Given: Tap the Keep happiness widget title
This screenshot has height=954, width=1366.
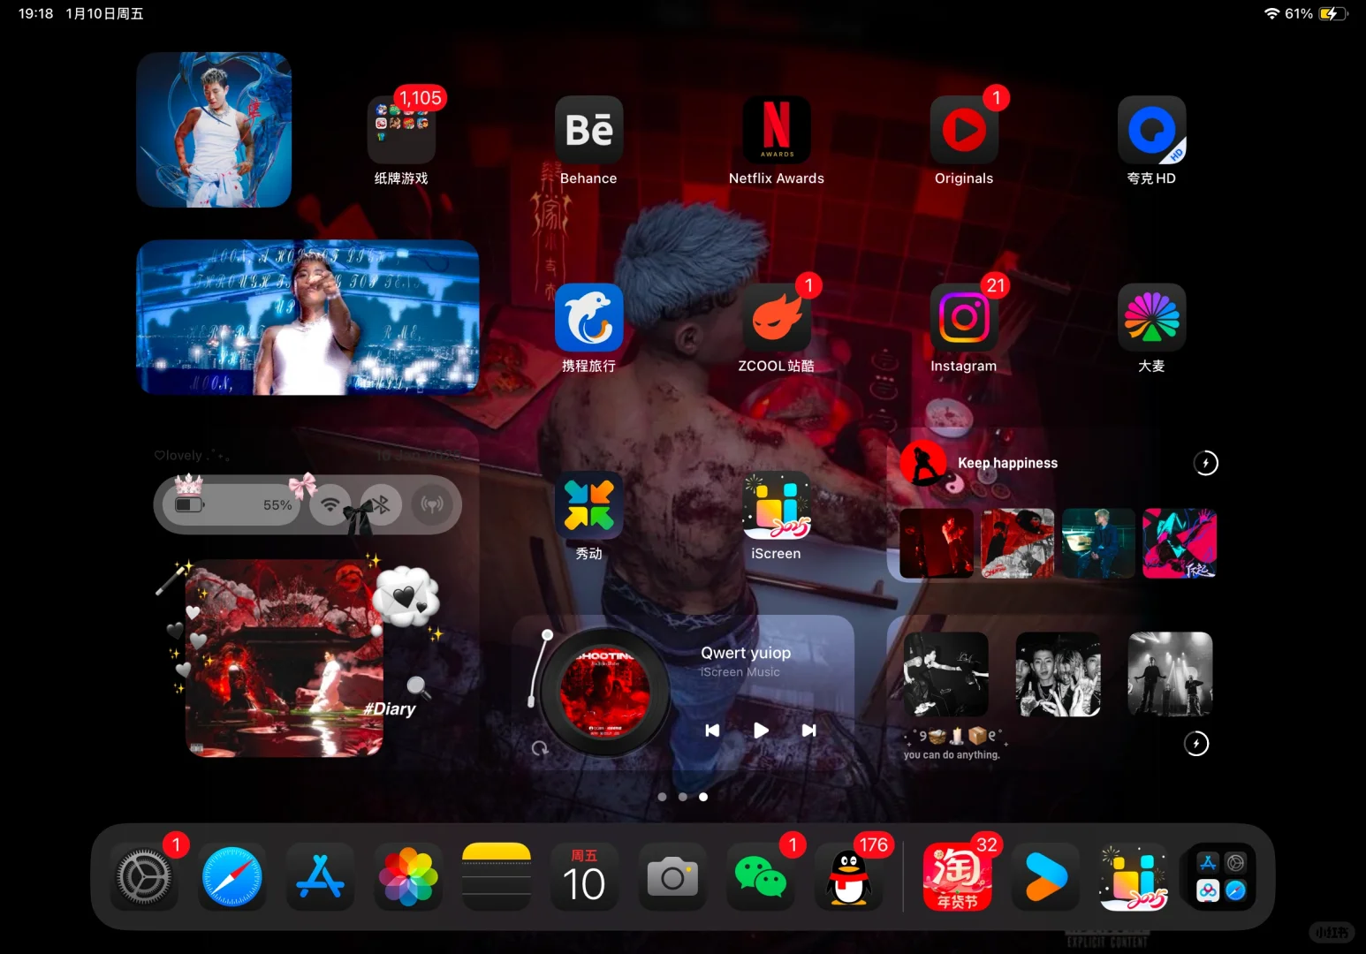Looking at the screenshot, I should tap(1007, 463).
